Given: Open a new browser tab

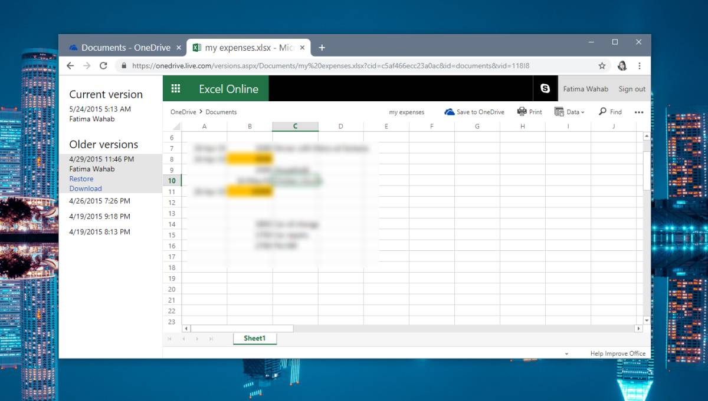Looking at the screenshot, I should (x=322, y=48).
